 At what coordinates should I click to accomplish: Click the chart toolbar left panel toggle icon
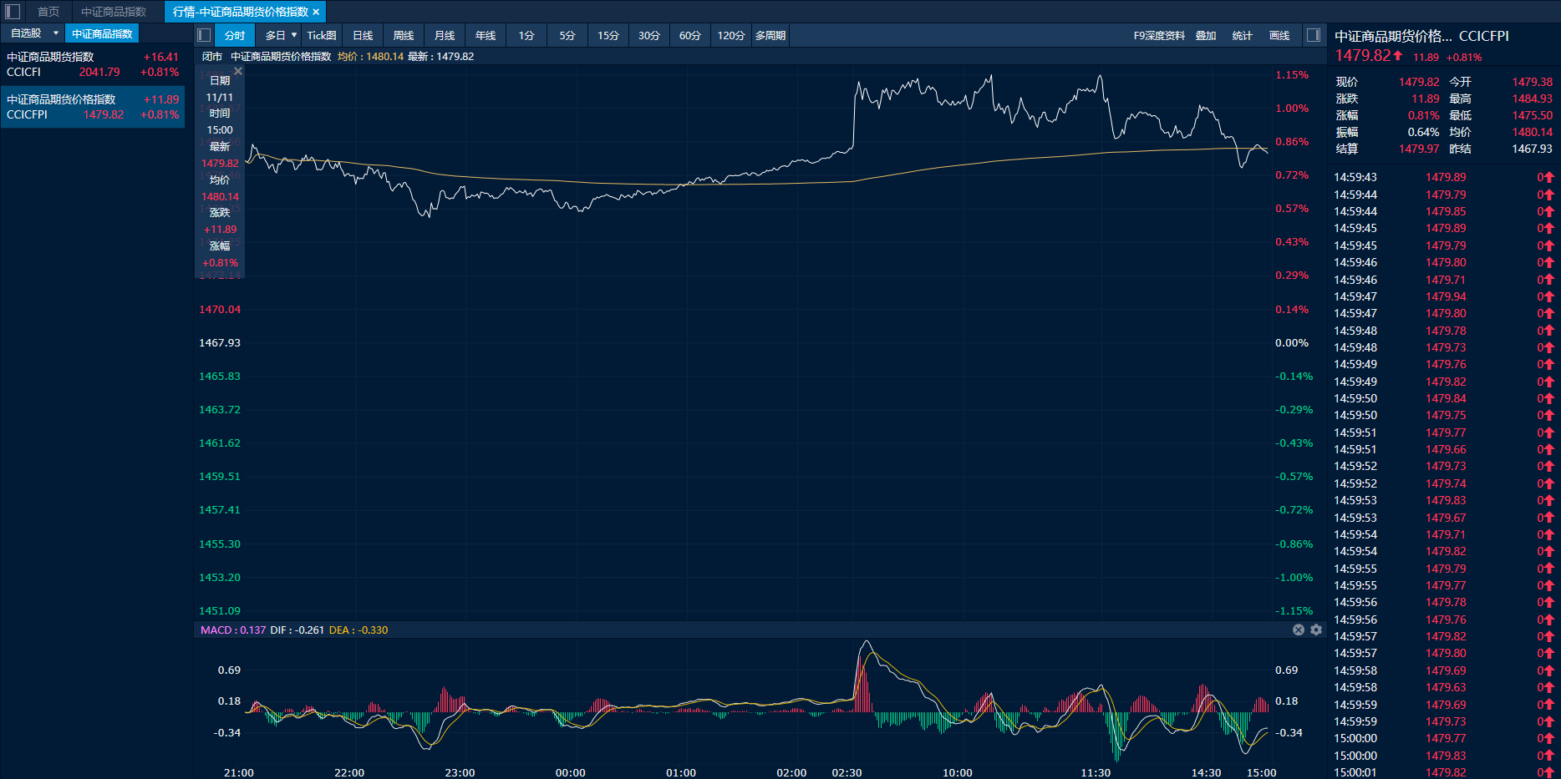coord(204,35)
